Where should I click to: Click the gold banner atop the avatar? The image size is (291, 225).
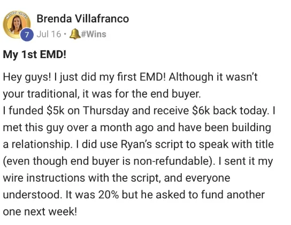tap(17, 14)
